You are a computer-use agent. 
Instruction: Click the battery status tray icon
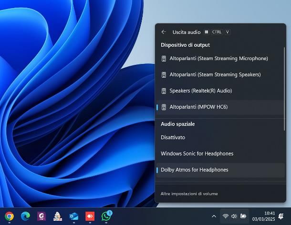pos(243,216)
